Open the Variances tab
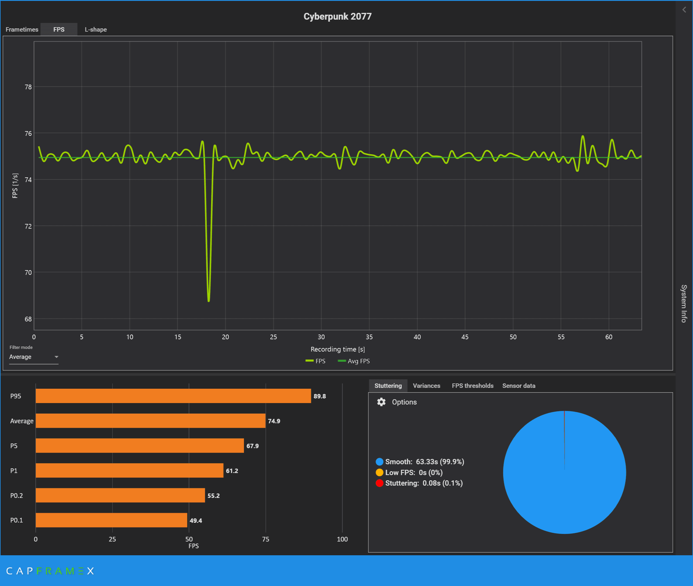693x586 pixels. (426, 386)
